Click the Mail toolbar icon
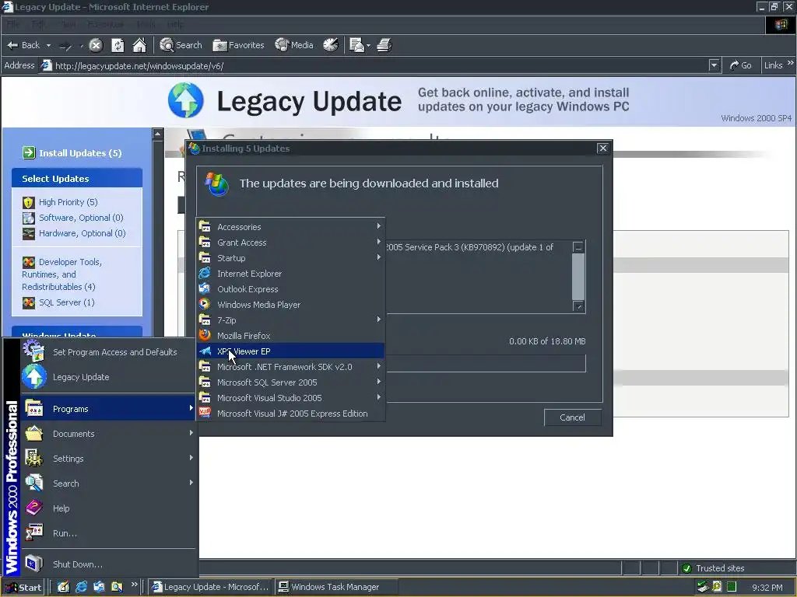 pos(357,45)
